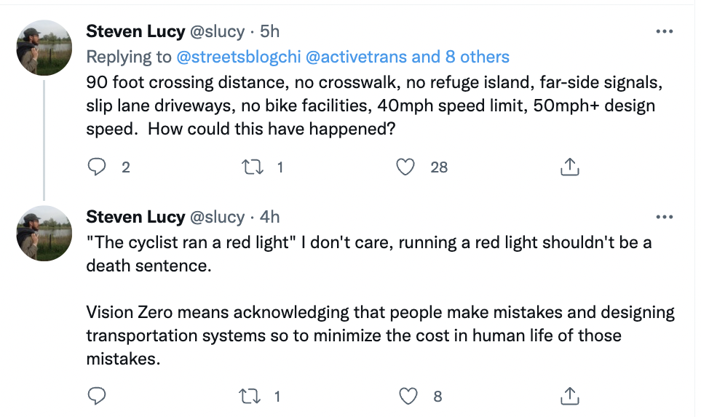Open Steven Lucy's name on the 5h tweet

point(135,31)
